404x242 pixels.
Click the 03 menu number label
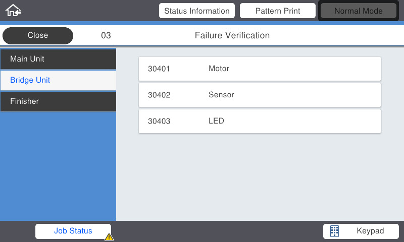(x=106, y=35)
